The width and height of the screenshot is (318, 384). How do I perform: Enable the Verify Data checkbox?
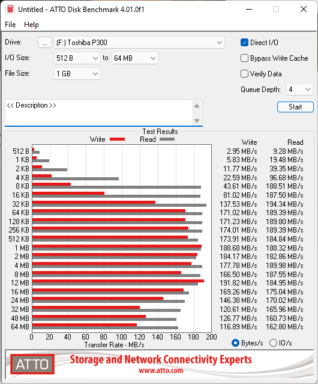[x=244, y=74]
